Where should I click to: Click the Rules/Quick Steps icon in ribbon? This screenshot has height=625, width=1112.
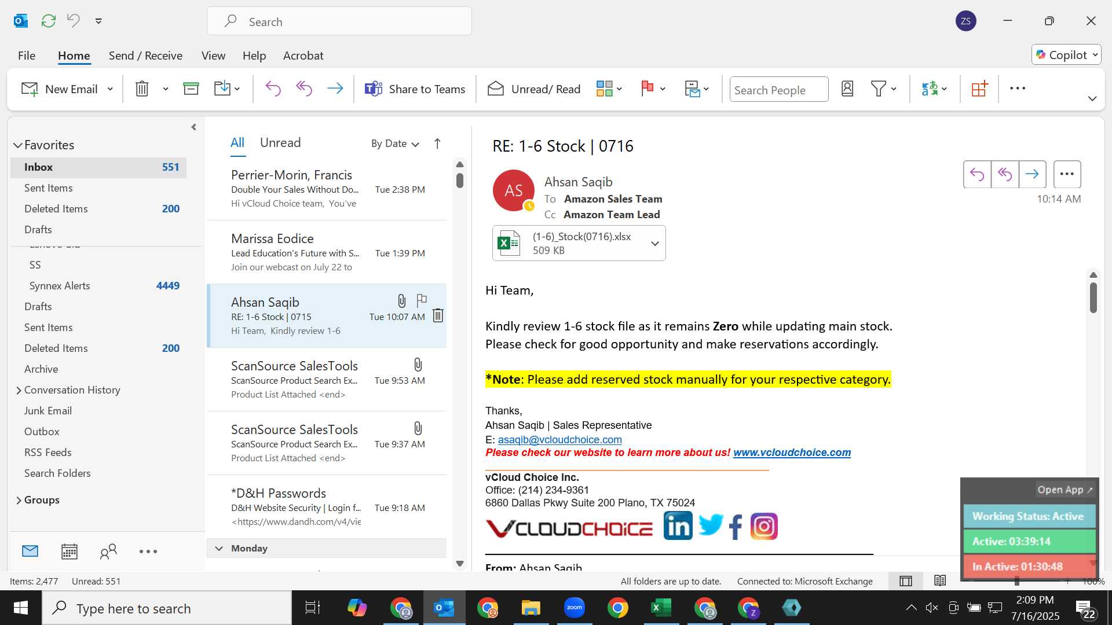click(x=692, y=89)
